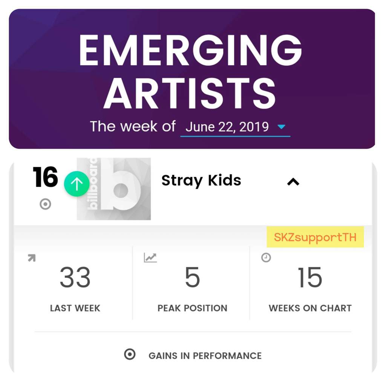The height and width of the screenshot is (386, 386).
Task: Open the Billboard placeholder artist thumbnail
Action: [114, 189]
